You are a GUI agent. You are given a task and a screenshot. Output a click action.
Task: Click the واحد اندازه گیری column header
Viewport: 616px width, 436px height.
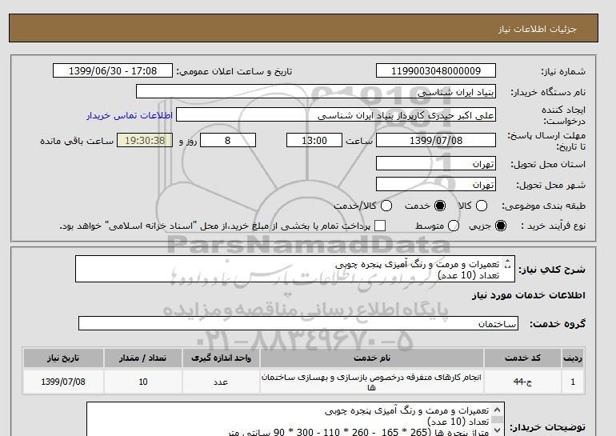point(221,358)
